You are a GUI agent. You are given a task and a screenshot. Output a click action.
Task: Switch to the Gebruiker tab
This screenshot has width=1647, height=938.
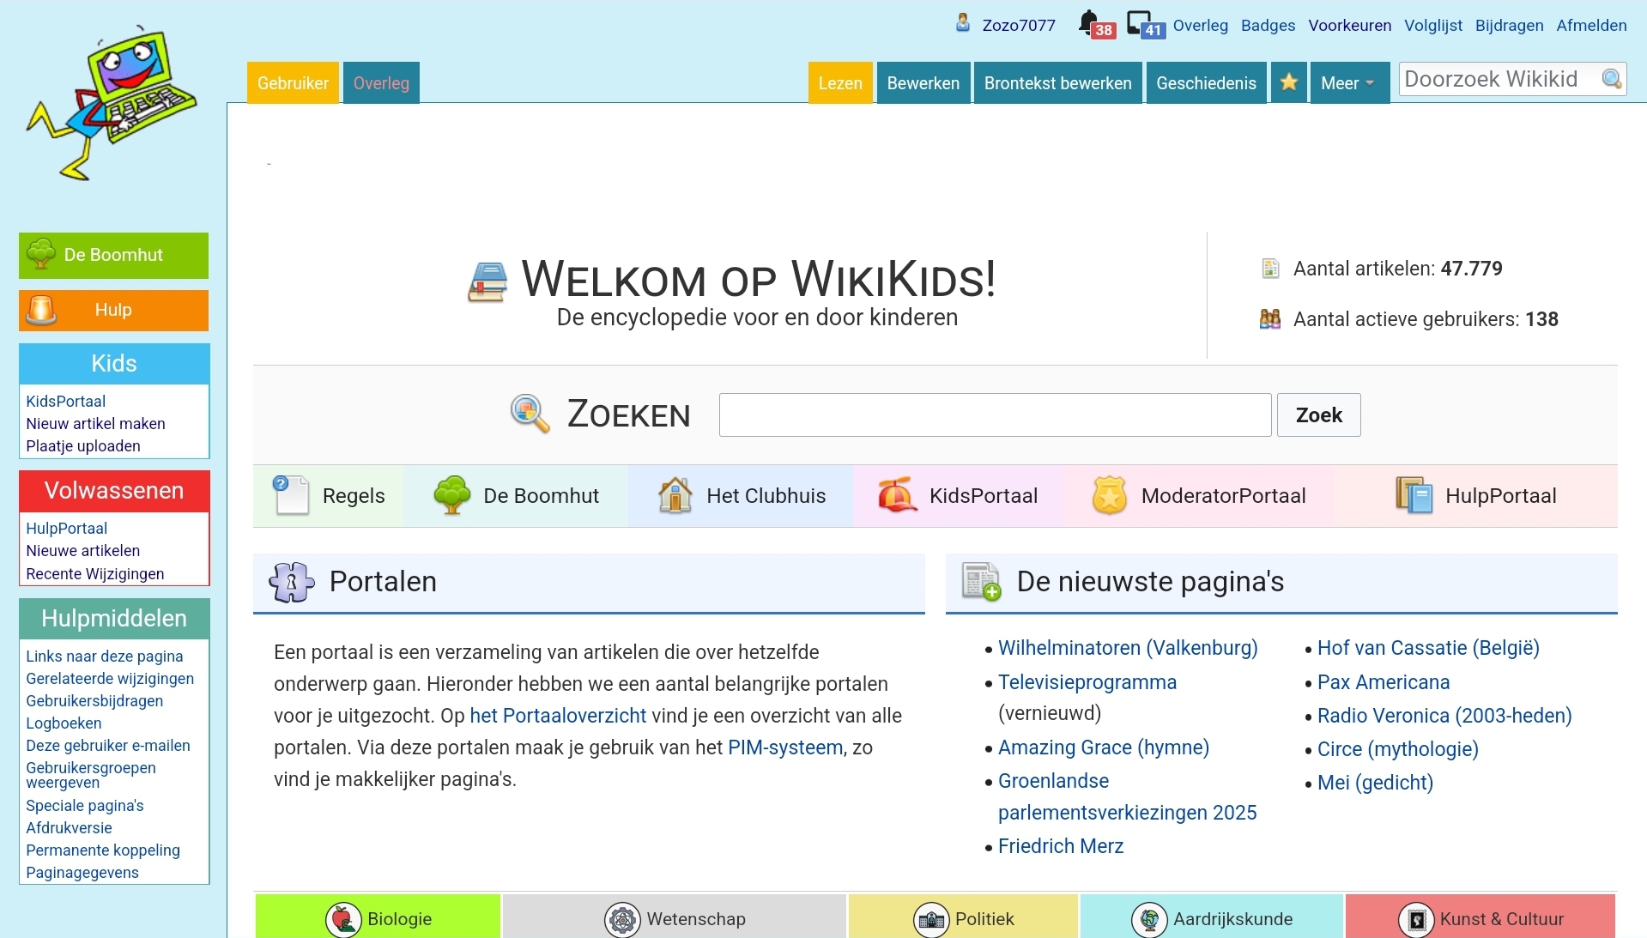pos(293,82)
